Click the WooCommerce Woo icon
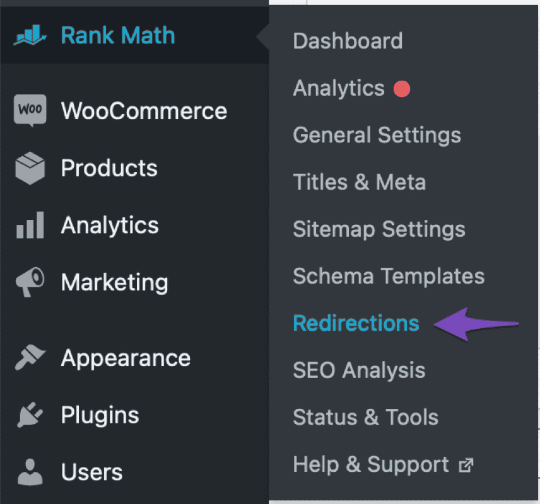540x504 pixels. click(x=30, y=110)
